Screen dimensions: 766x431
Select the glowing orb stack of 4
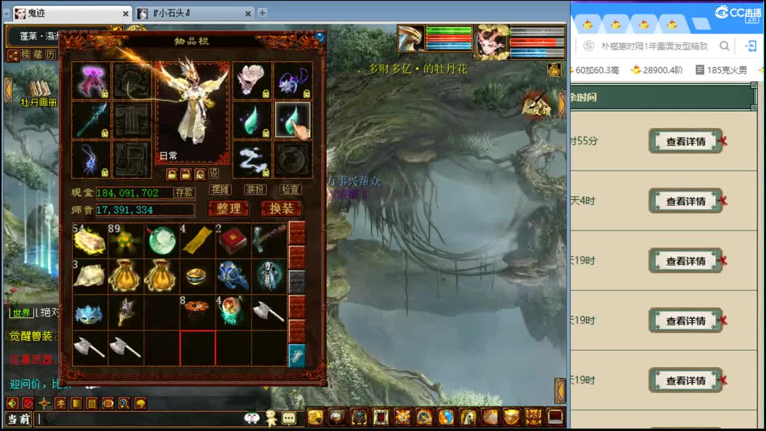pos(233,312)
